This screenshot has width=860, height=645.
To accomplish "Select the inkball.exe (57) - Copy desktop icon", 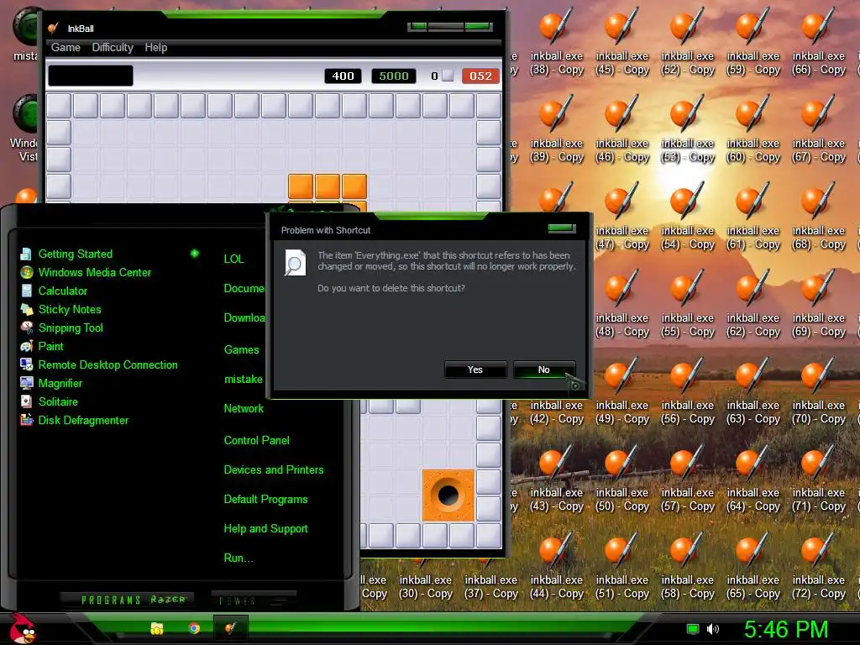I will pyautogui.click(x=687, y=479).
